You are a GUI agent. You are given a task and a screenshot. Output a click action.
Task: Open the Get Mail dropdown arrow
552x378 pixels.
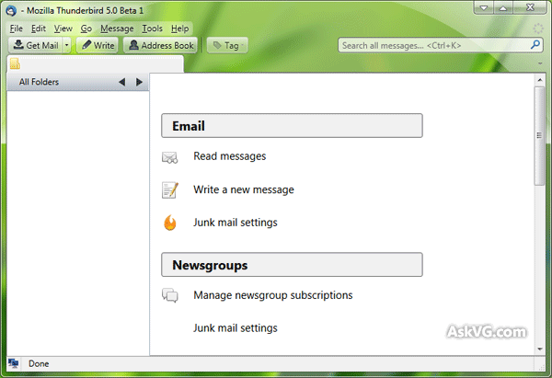(66, 45)
